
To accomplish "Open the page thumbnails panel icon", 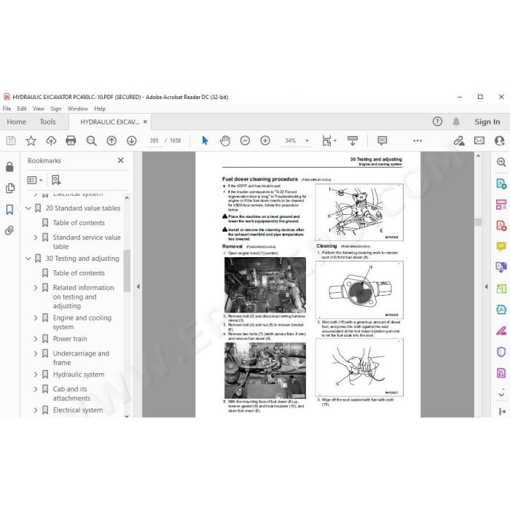I will click(x=10, y=188).
